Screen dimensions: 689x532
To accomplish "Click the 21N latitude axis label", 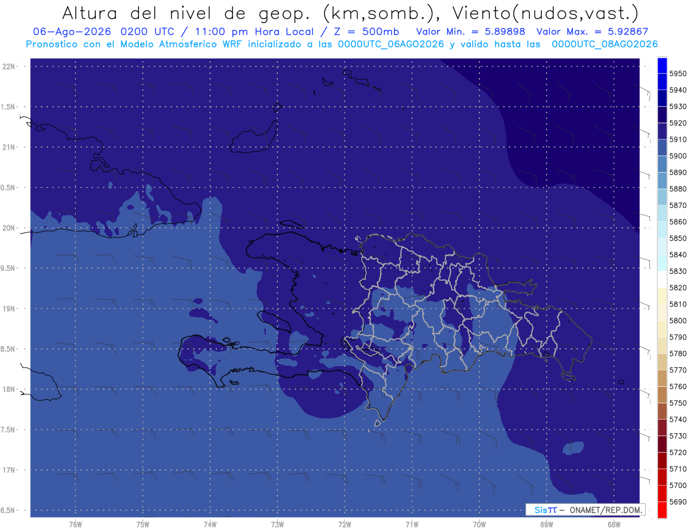I will (x=10, y=147).
